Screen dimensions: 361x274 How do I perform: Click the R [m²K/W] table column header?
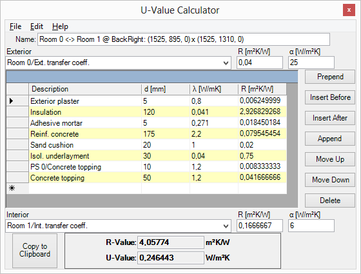coord(262,89)
